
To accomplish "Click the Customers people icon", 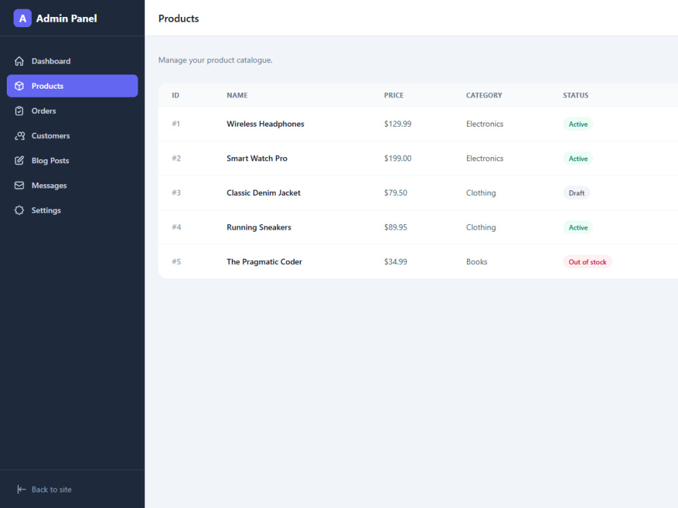I will (19, 135).
